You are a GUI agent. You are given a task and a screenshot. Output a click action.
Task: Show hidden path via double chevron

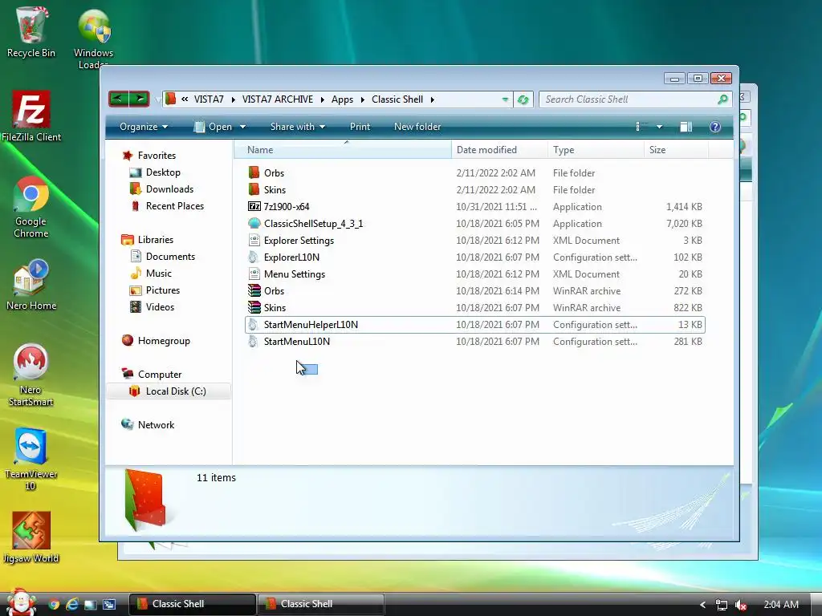coord(185,99)
